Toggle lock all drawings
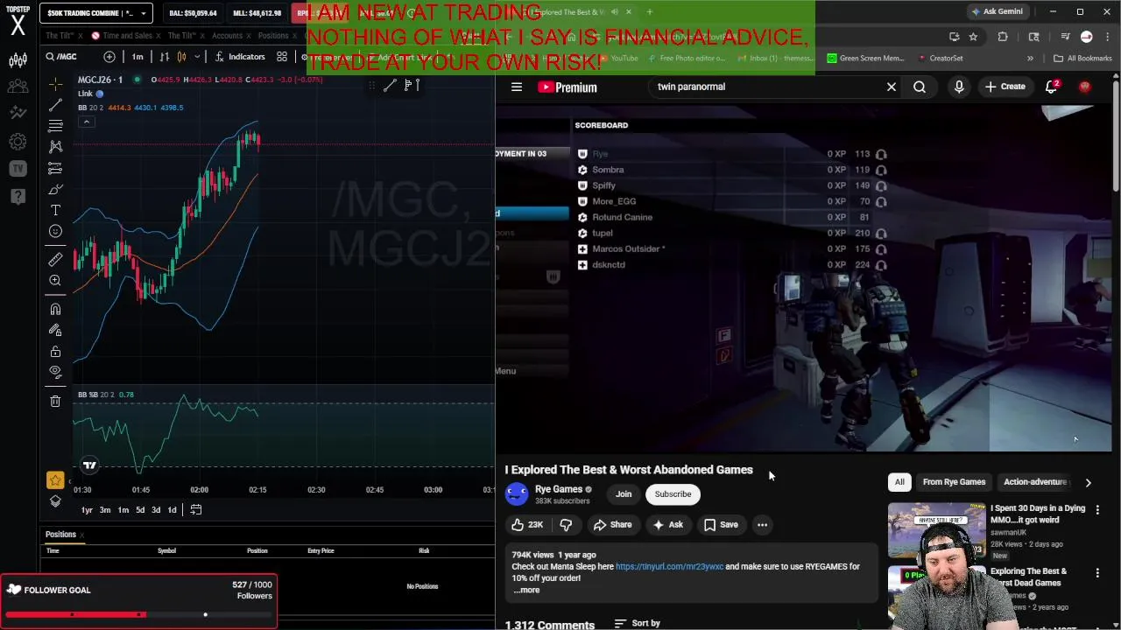 click(55, 351)
